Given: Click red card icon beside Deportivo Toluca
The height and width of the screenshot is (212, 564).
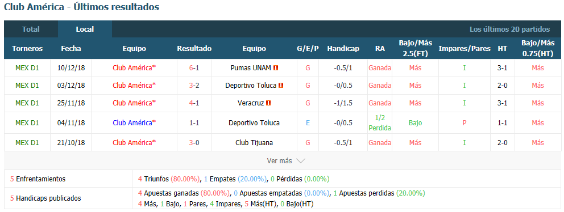Looking at the screenshot, I should tap(281, 86).
